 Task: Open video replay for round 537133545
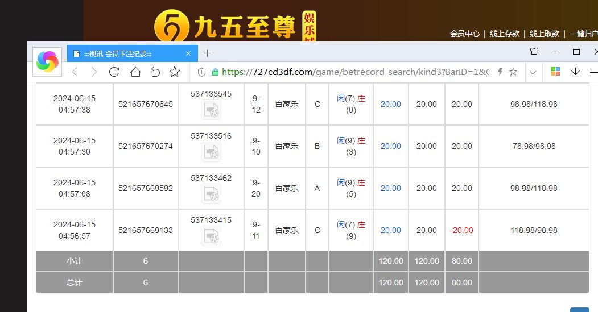tap(211, 110)
